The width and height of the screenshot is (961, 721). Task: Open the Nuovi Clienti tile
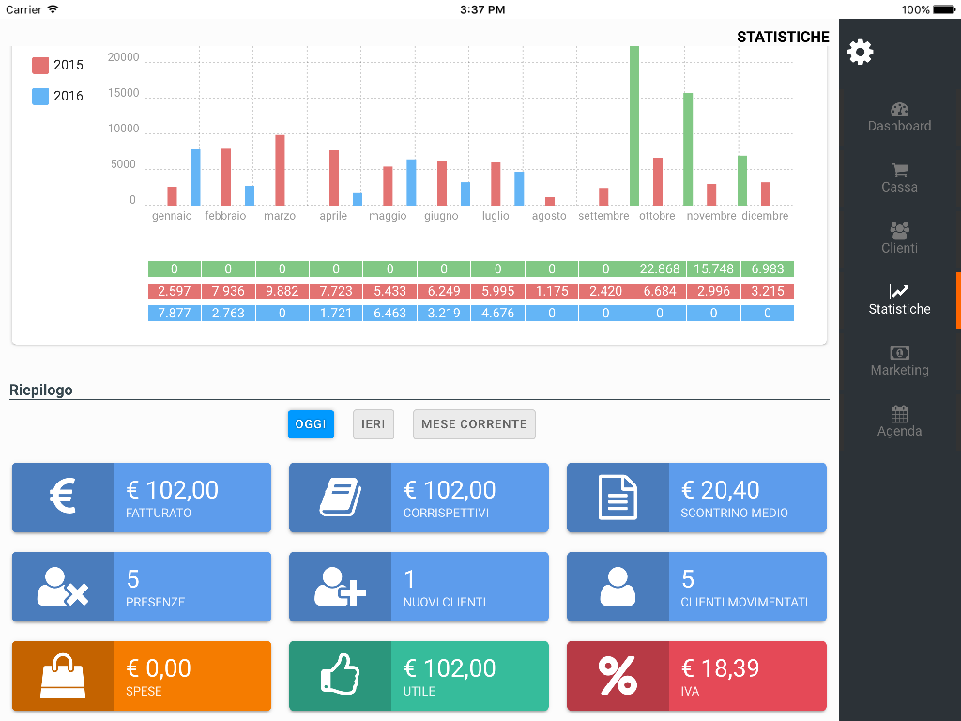tap(419, 587)
